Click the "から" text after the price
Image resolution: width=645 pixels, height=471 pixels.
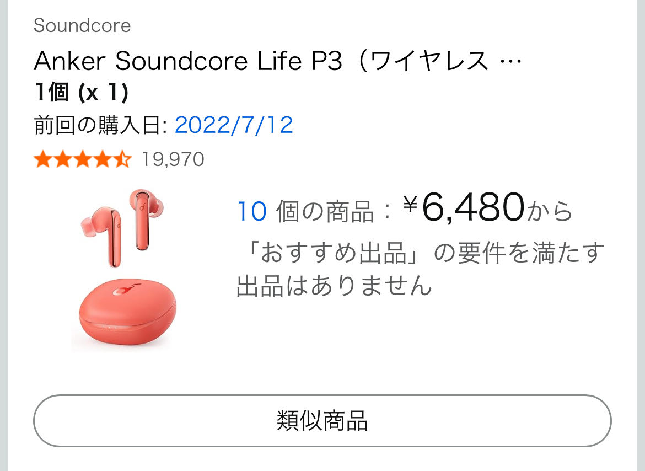551,211
